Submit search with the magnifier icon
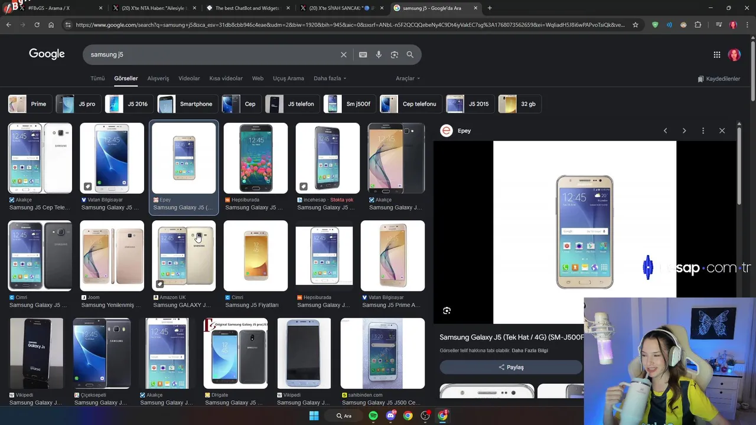The height and width of the screenshot is (425, 756). (410, 54)
